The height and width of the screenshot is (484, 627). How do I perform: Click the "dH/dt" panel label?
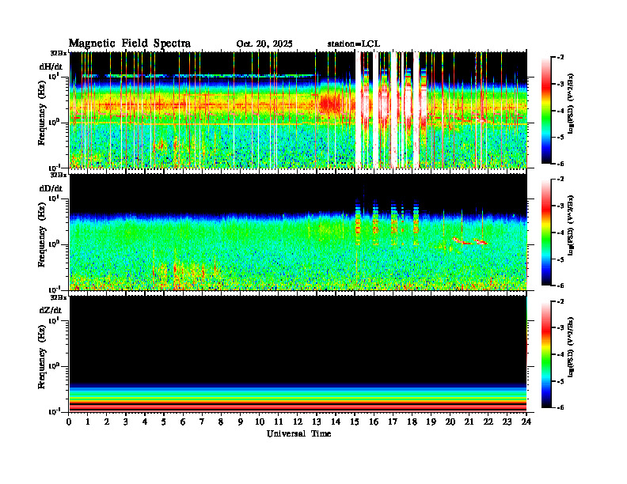click(51, 66)
